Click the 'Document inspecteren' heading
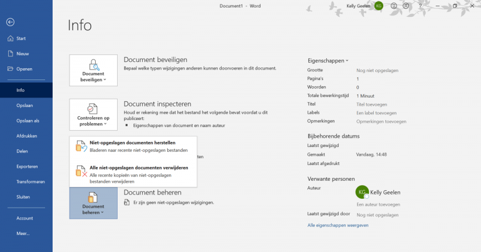The image size is (481, 252). 157,104
